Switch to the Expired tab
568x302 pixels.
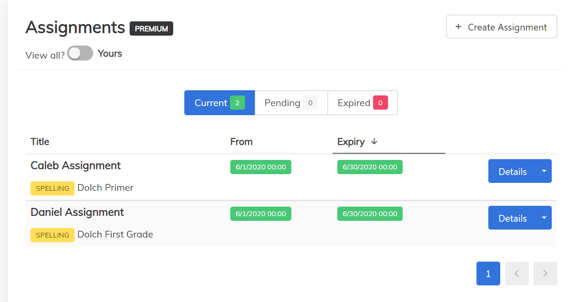point(362,103)
